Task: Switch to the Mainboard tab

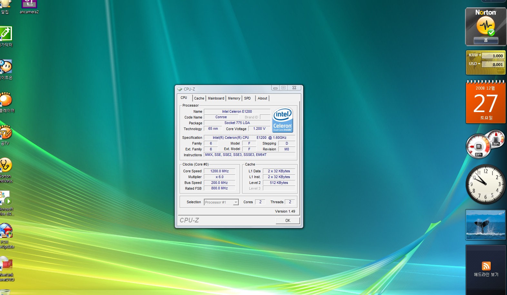Action: point(216,98)
